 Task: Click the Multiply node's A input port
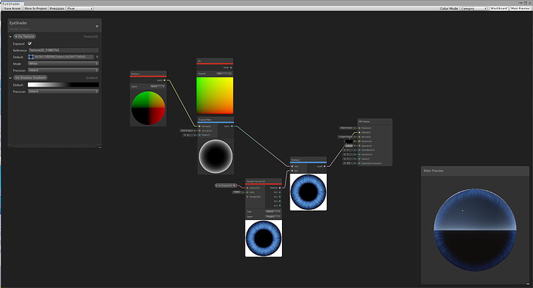tap(292, 167)
